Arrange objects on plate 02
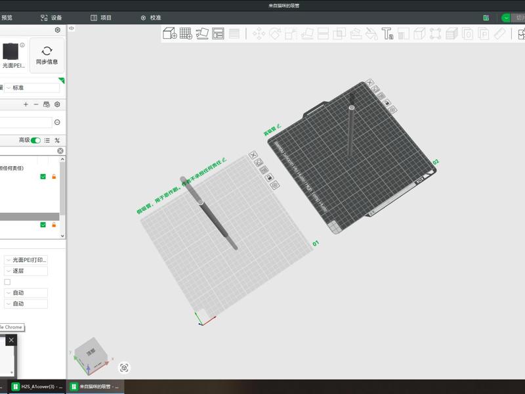 tap(381, 96)
